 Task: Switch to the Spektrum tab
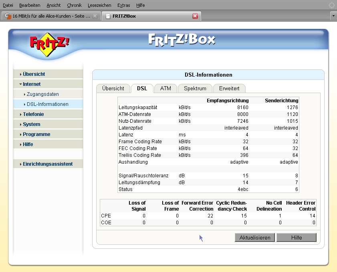pos(195,88)
